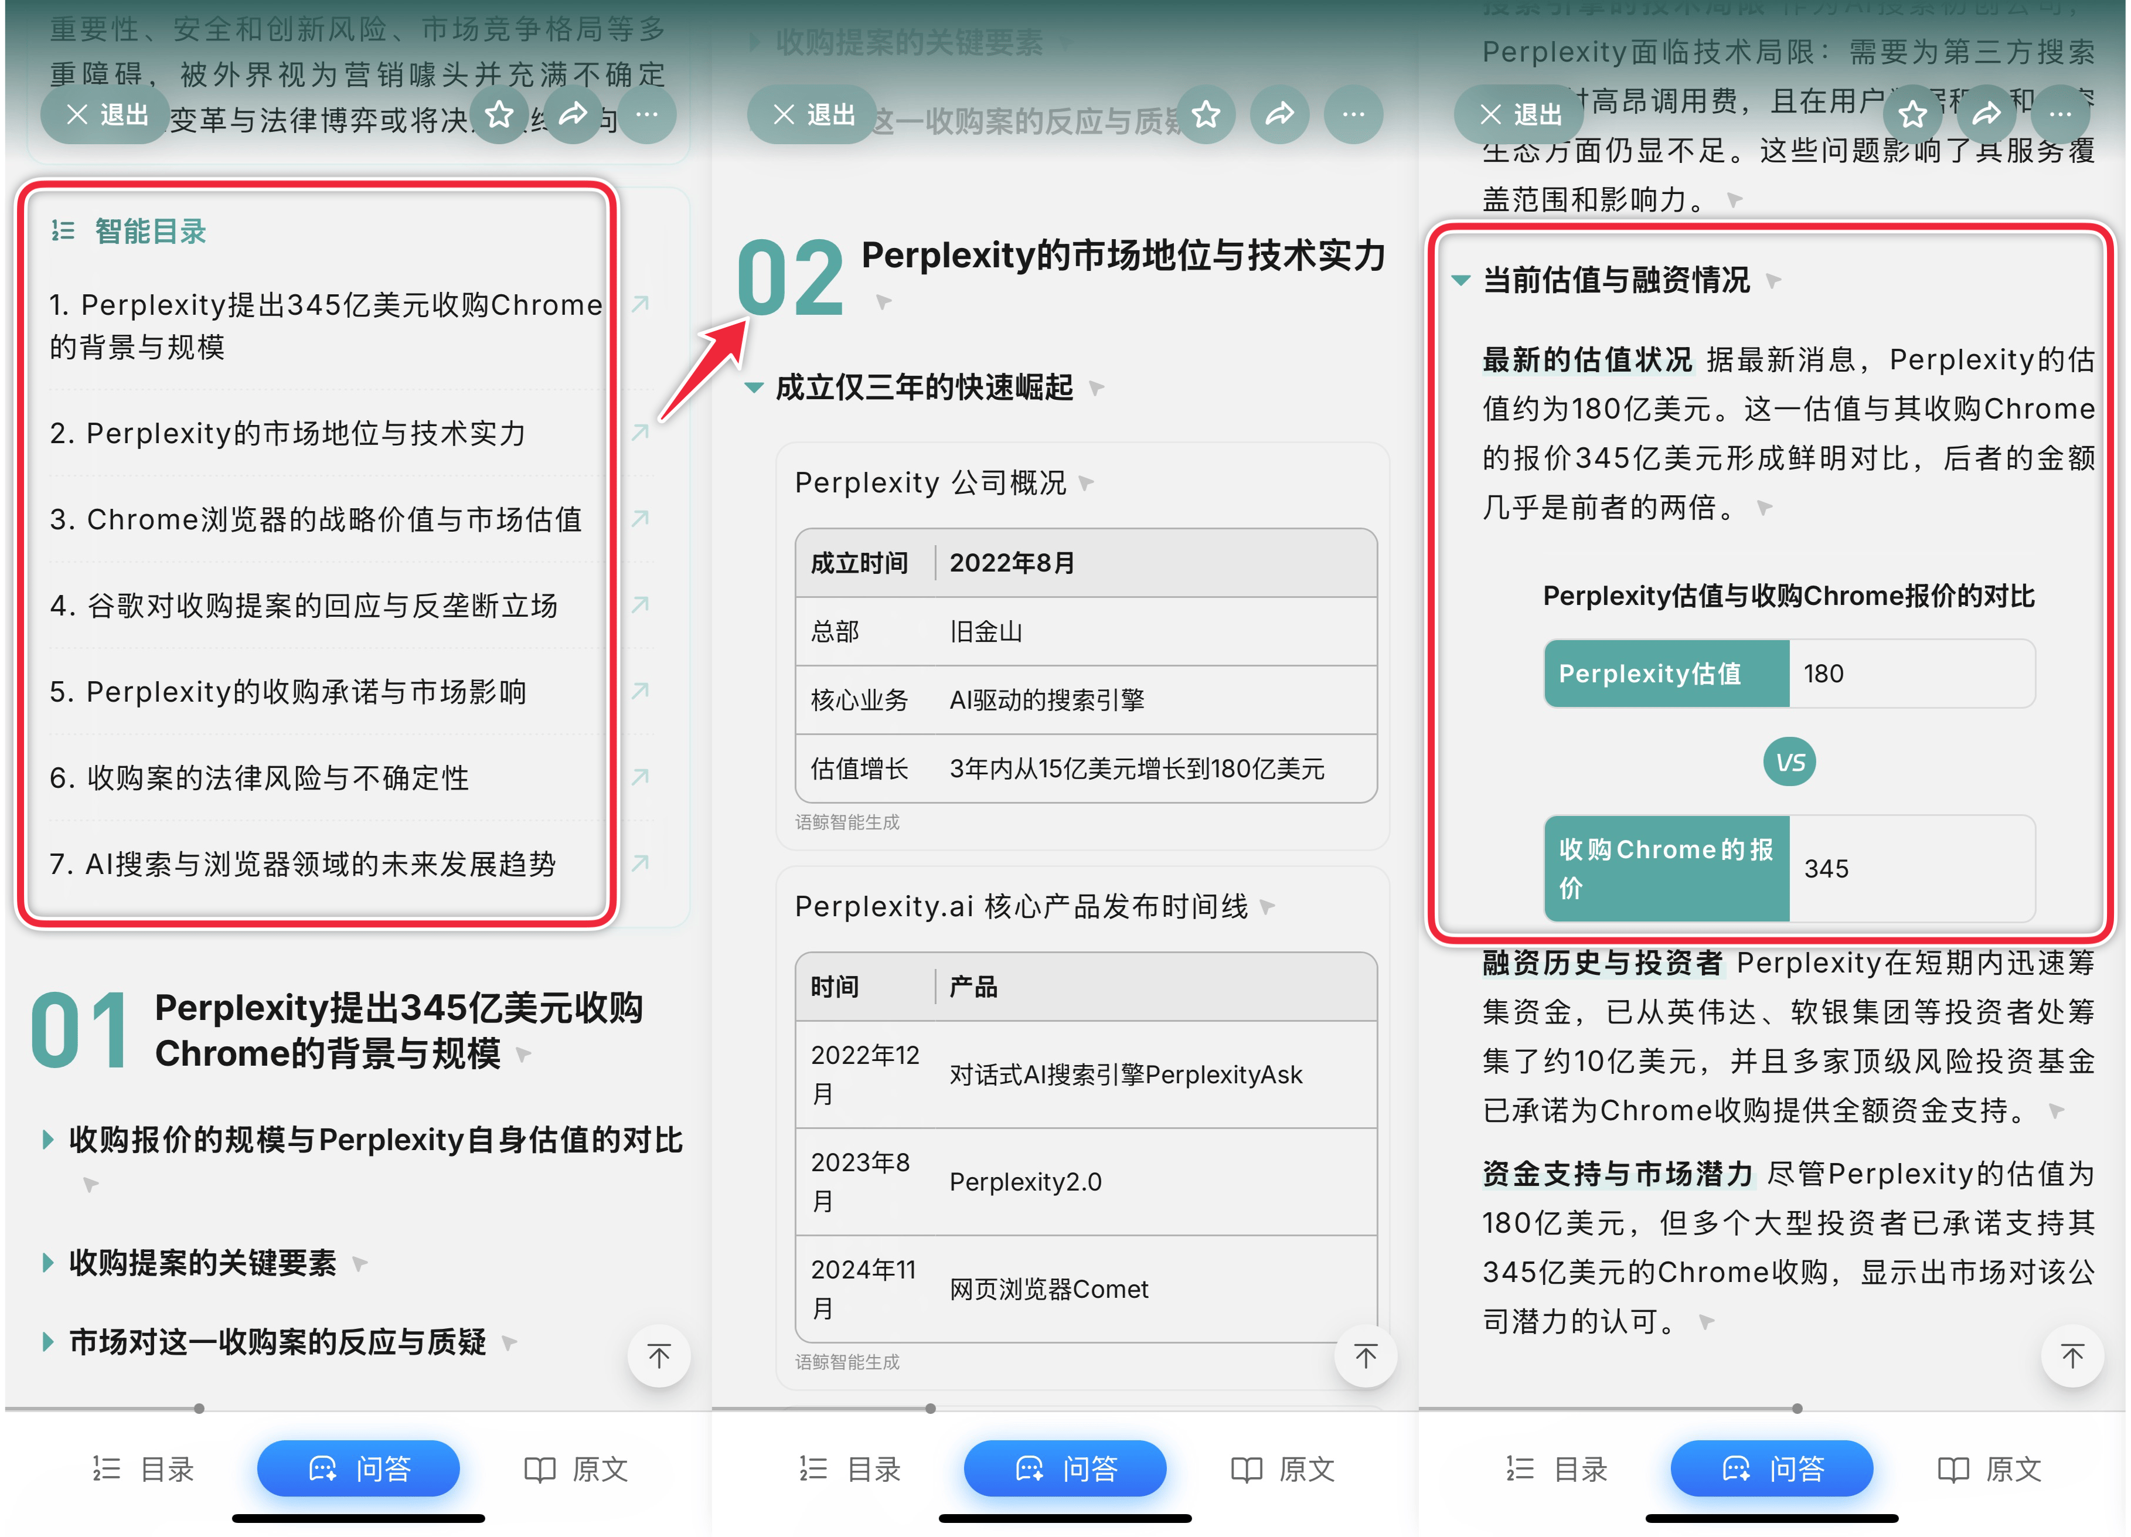This screenshot has height=1537, width=2131.
Task: Click reading progress dot in left panel
Action: [199, 1408]
